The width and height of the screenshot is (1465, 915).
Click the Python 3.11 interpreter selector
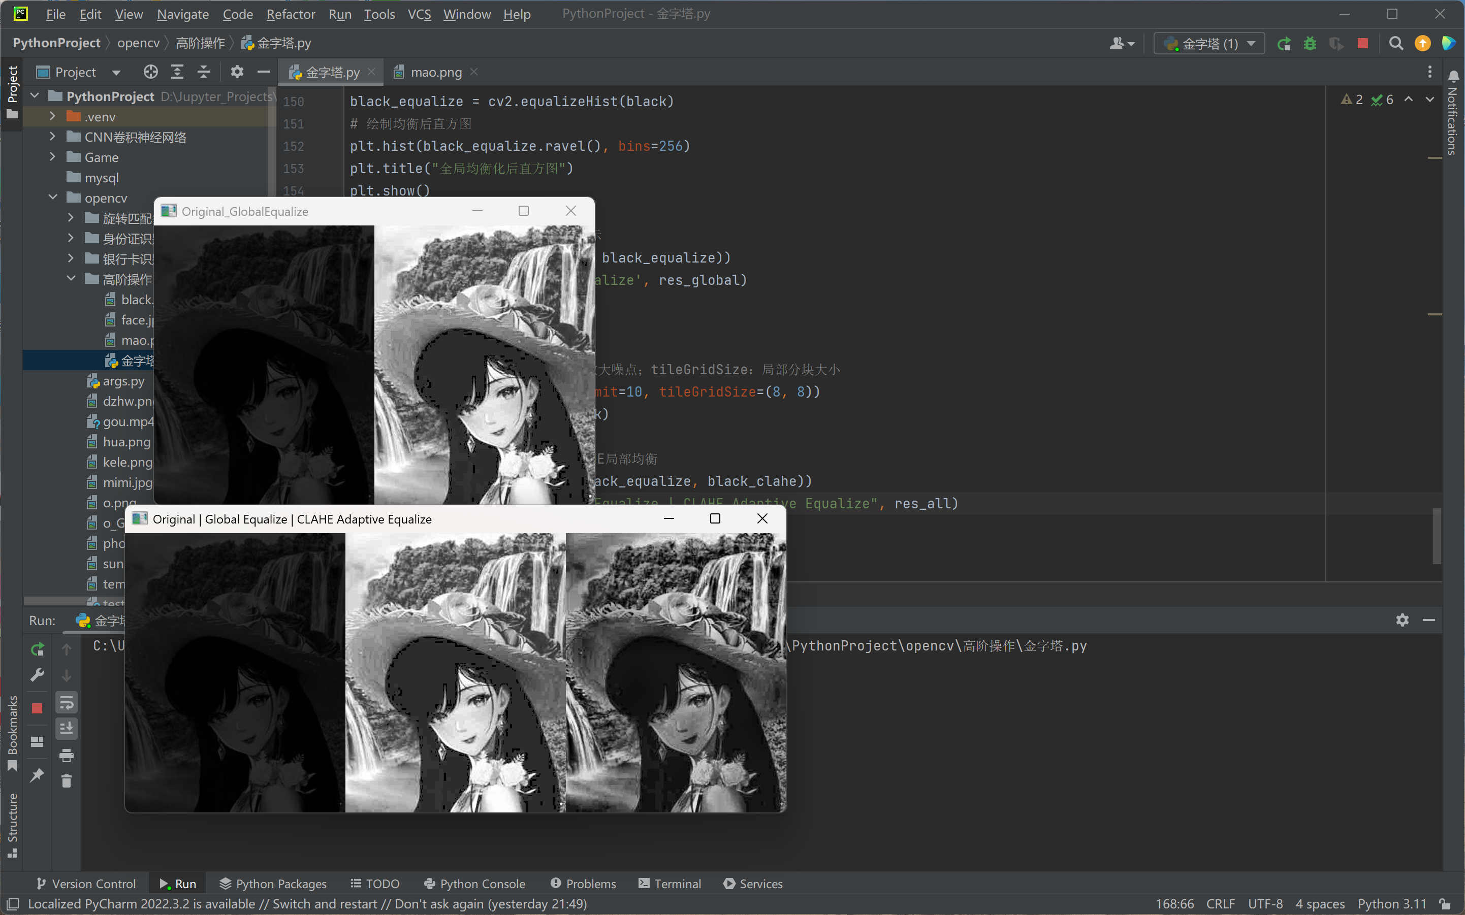[1392, 904]
